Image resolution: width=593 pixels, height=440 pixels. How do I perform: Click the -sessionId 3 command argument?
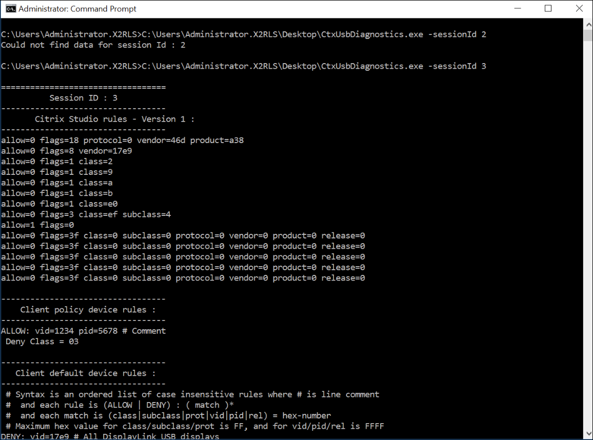(457, 66)
